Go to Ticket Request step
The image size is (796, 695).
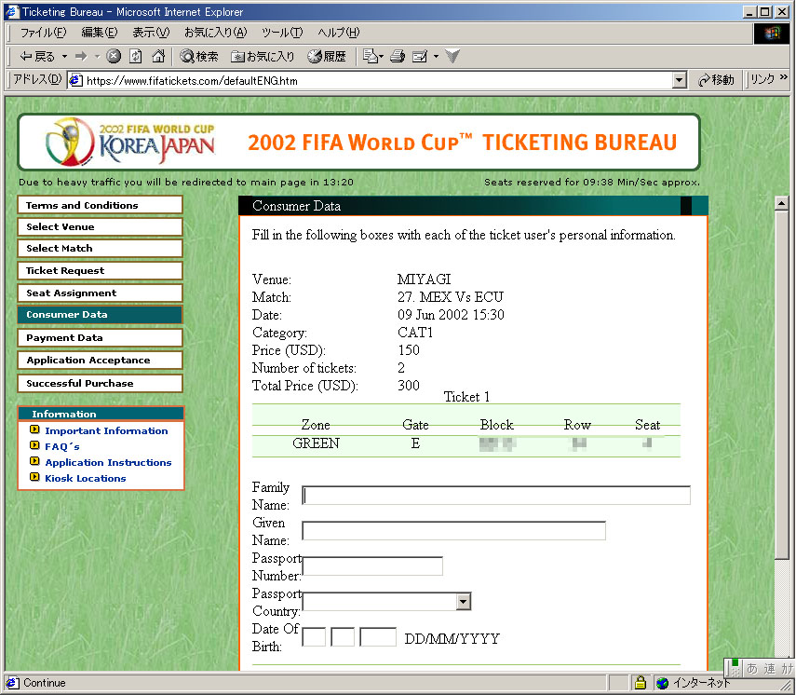point(100,270)
